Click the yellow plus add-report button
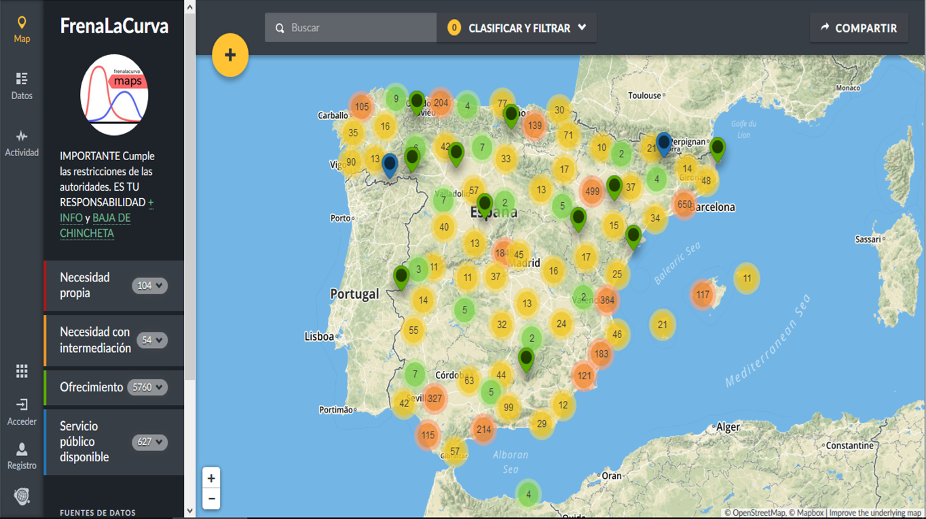 click(x=230, y=55)
